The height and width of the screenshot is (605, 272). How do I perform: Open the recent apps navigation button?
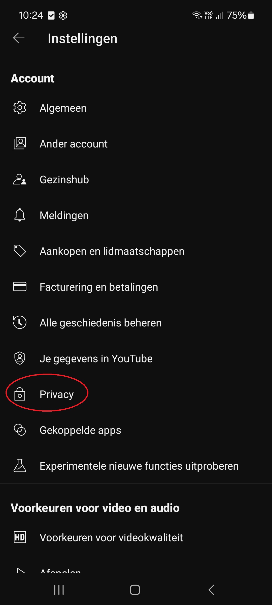[59, 590]
